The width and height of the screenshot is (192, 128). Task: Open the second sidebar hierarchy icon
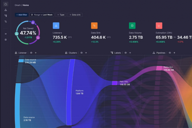(6, 10)
